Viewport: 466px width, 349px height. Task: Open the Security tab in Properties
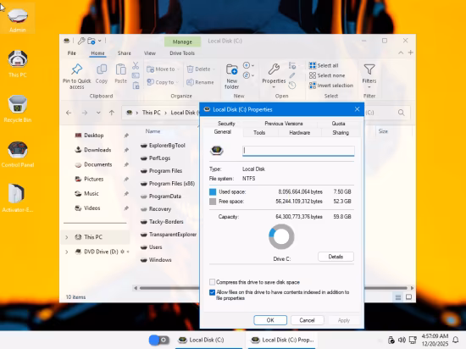tap(226, 124)
